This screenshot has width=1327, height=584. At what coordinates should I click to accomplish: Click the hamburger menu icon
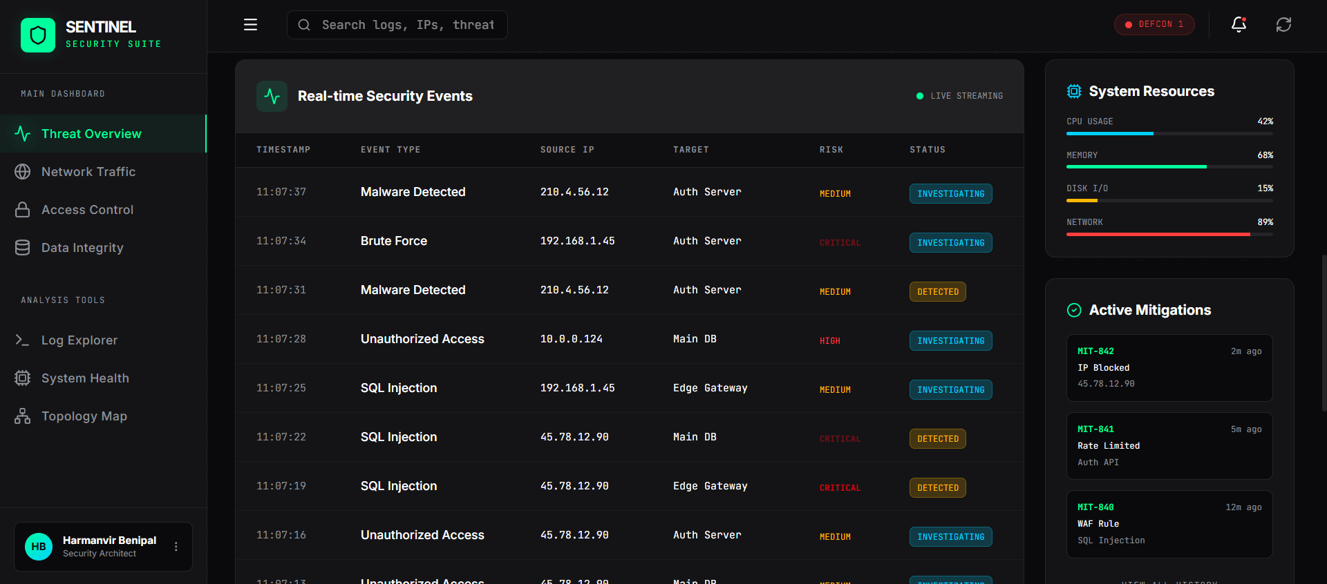click(x=250, y=25)
